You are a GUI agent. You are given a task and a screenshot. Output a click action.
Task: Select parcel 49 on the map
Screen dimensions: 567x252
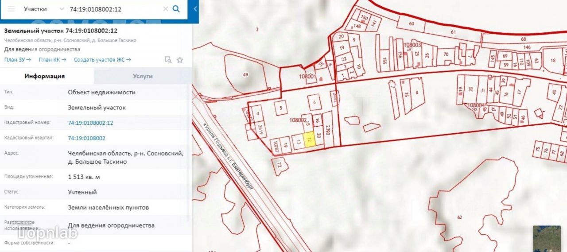coord(245,74)
